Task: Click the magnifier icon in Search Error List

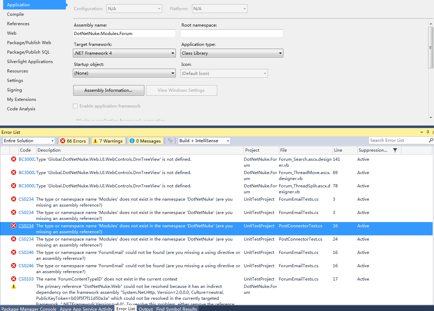Action: (x=431, y=140)
